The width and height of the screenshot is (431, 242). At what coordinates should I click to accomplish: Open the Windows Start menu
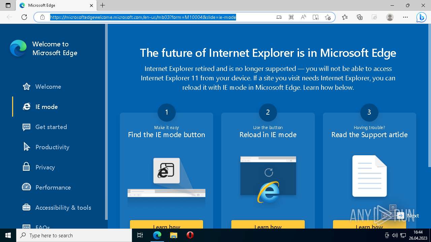(x=8, y=235)
